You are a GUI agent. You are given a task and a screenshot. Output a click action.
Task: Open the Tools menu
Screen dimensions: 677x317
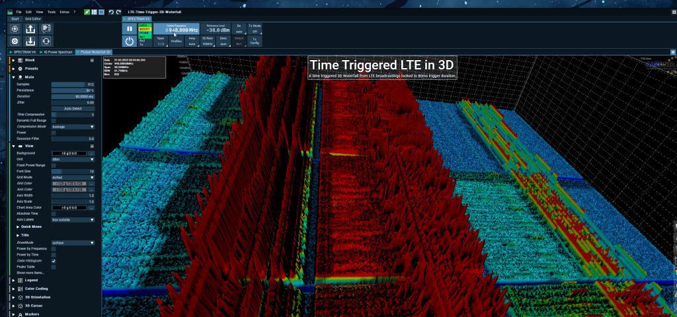click(51, 12)
